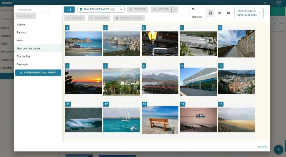Open thumbnail 3 street lamp photo
The image size is (286, 157).
point(160,44)
